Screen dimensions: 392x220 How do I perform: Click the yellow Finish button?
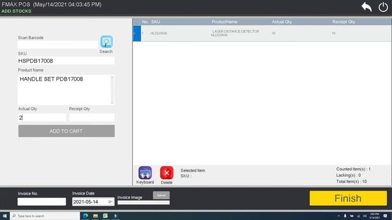pyautogui.click(x=349, y=198)
